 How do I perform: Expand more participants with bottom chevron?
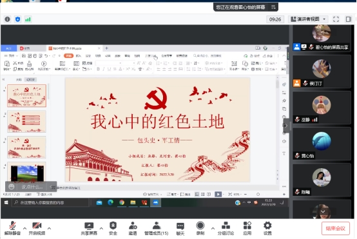[323, 212]
